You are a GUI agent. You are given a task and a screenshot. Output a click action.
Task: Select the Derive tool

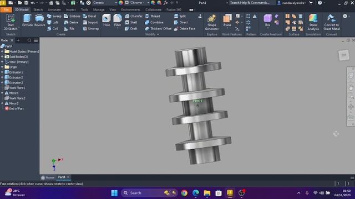[x=71, y=22]
